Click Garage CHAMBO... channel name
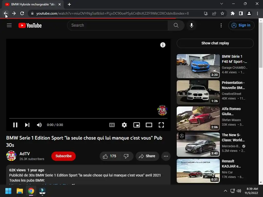263x197 pixels. click(x=235, y=68)
